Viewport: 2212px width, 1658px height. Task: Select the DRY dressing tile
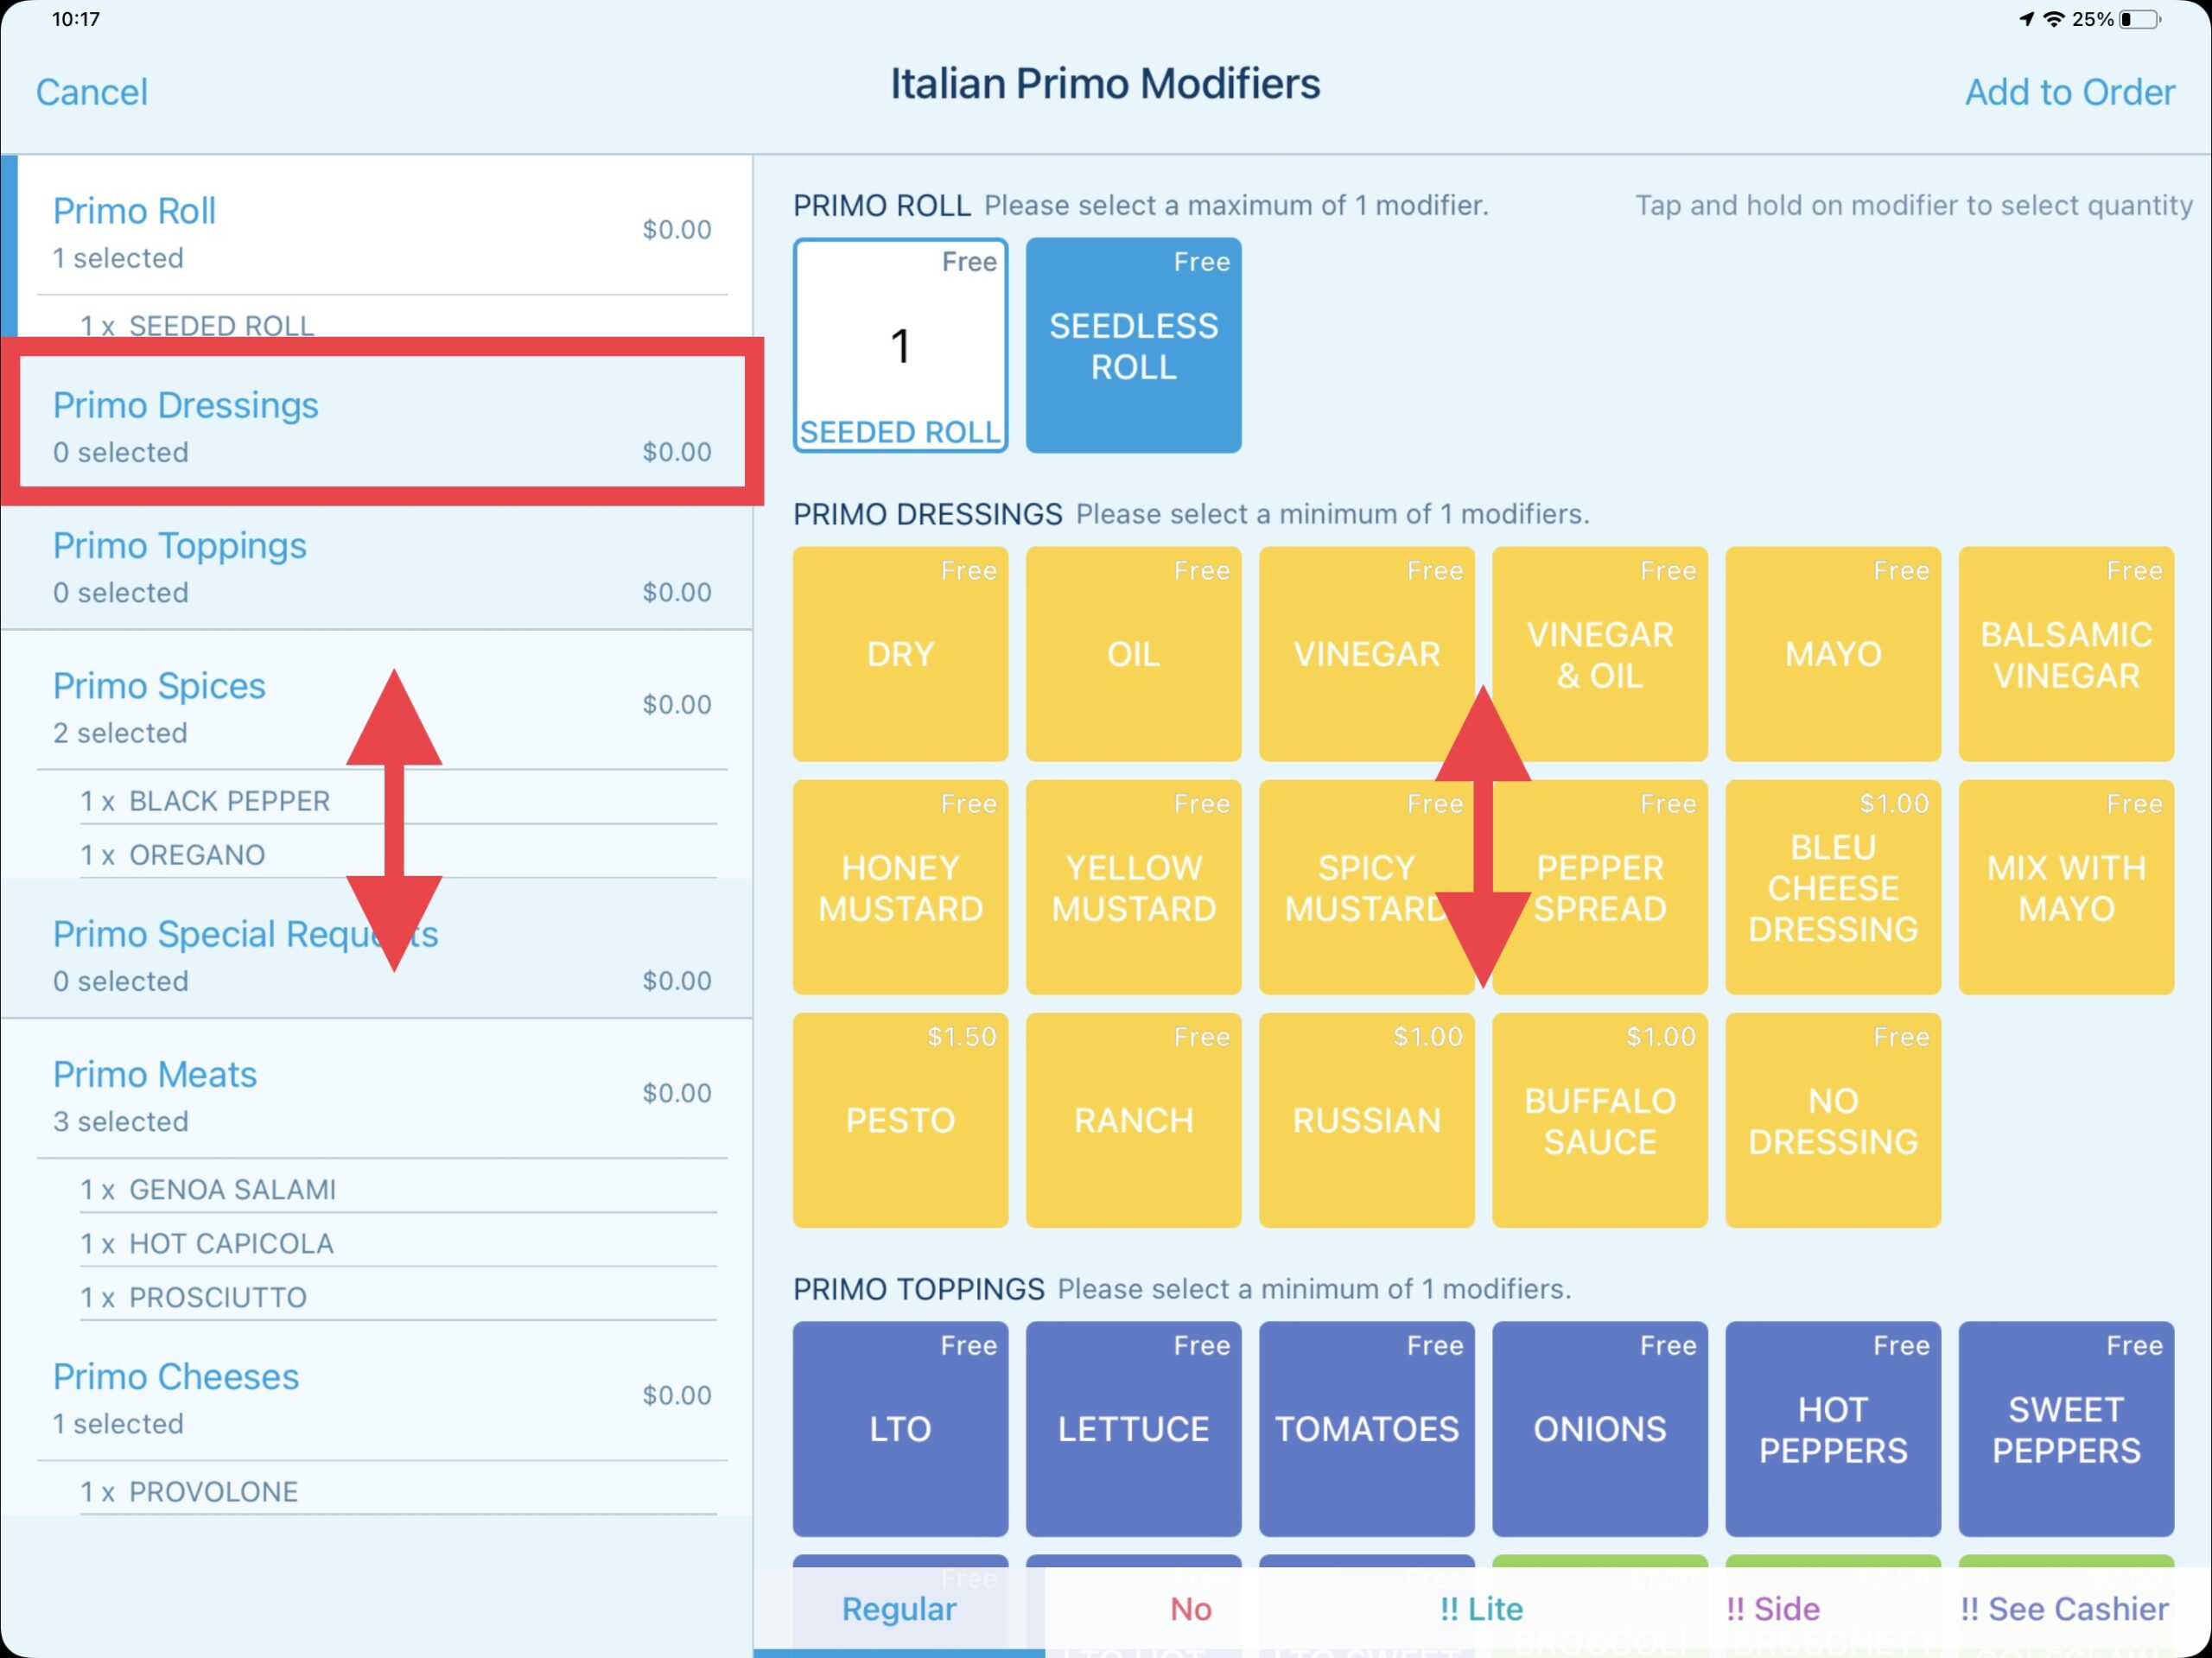900,653
